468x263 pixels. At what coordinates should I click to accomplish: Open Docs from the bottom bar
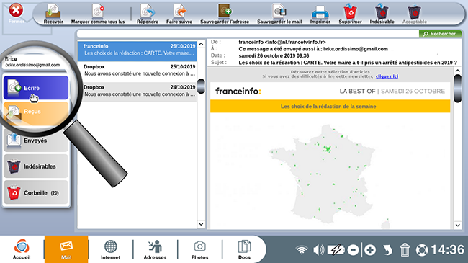point(244,249)
